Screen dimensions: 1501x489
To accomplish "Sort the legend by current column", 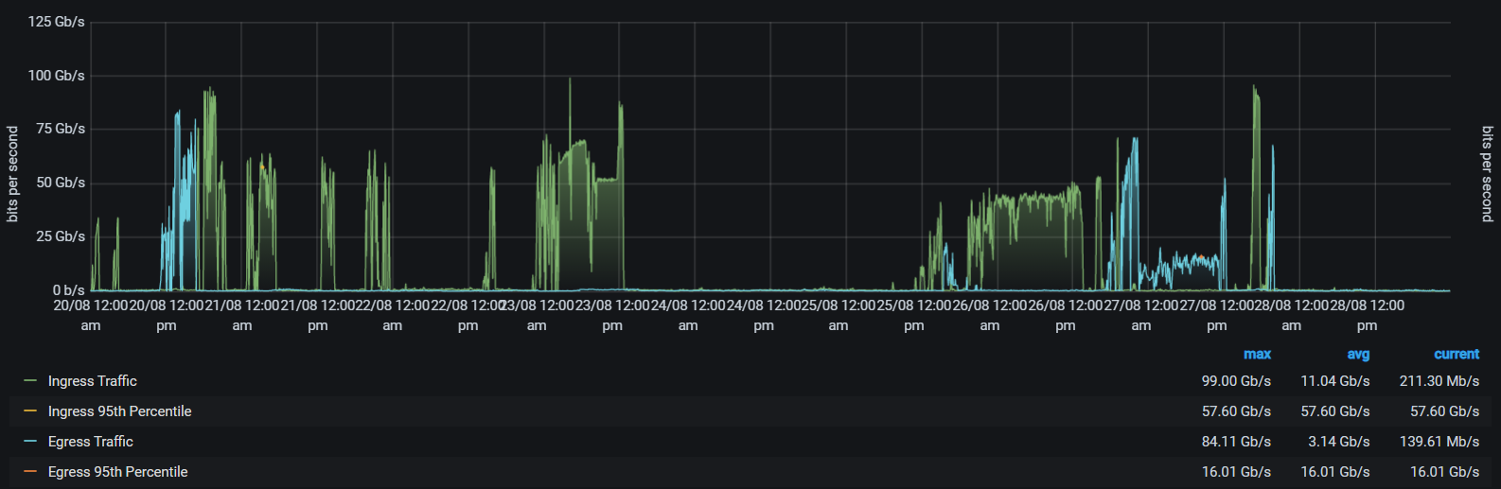I will [1456, 355].
